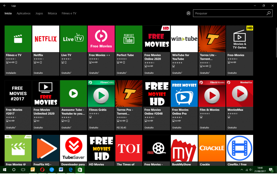Open the WinTube for YouTube tile
This screenshot has height=176, width=277.
(184, 51)
